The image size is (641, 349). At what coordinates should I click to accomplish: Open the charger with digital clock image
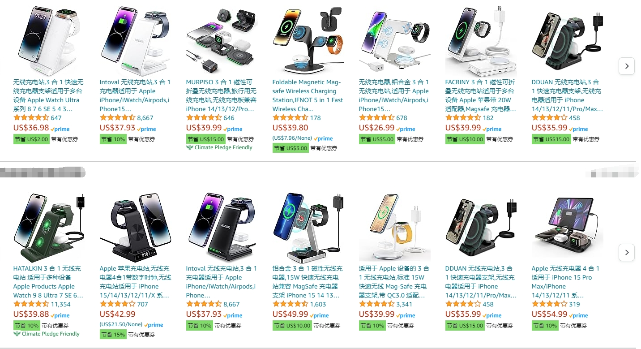coord(135,227)
